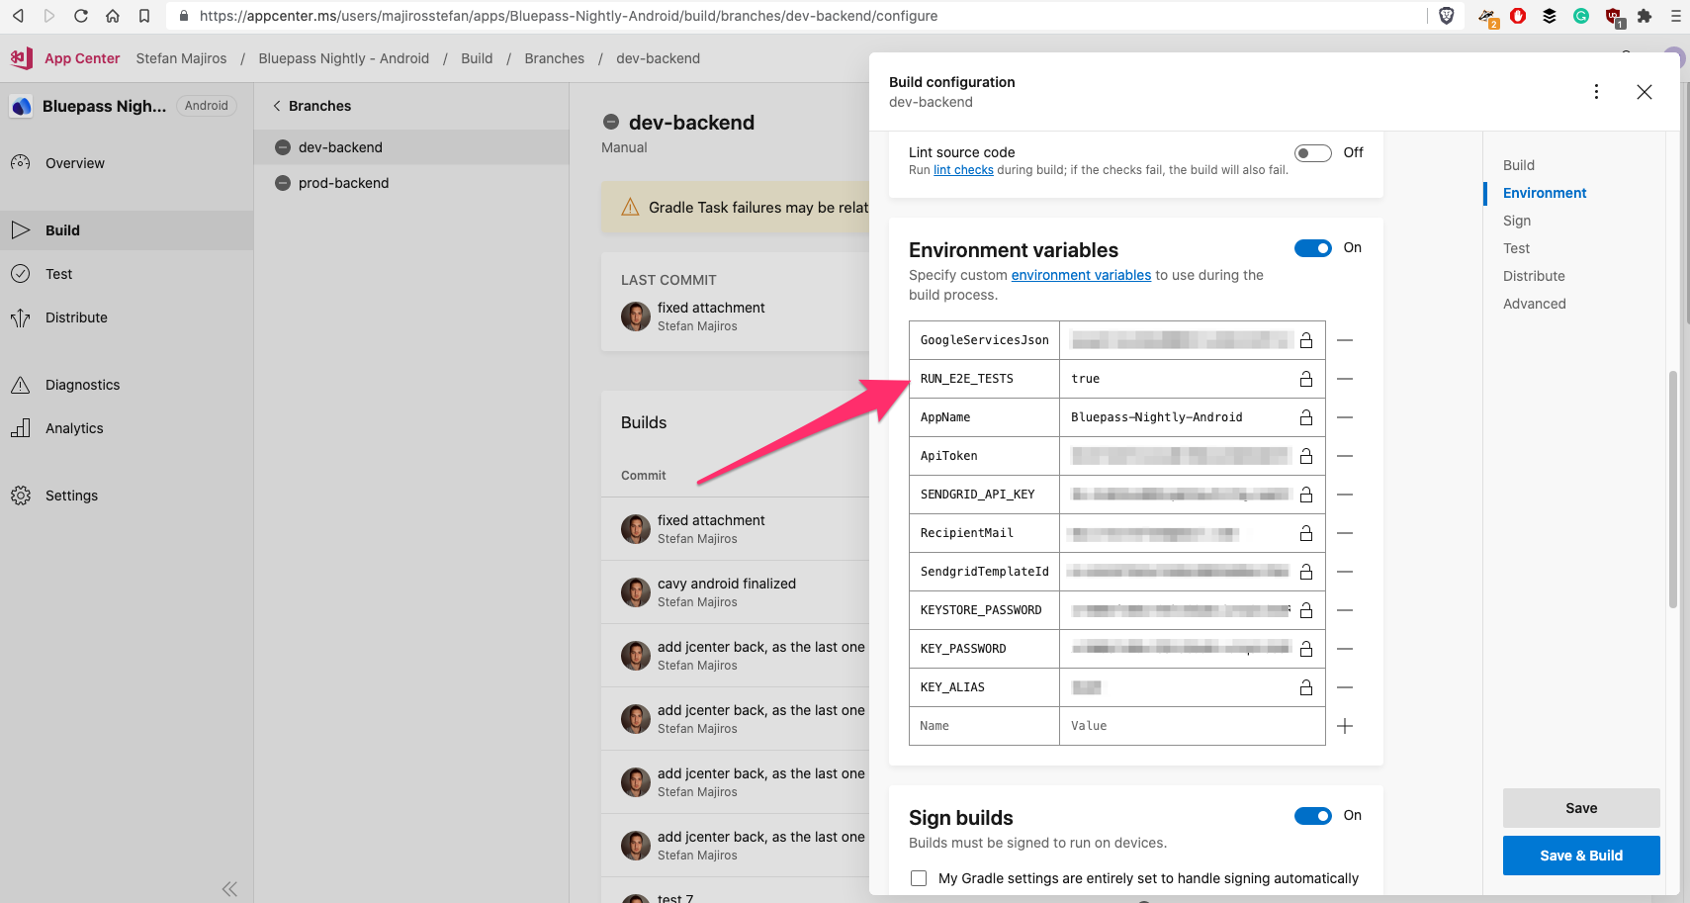Screen dimensions: 1690x903
Task: Open Build section in sidebar
Action: [127, 230]
